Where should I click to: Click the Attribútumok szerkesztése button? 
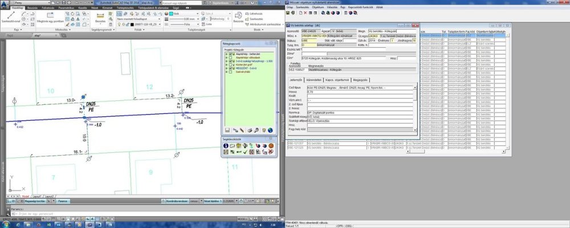(265, 25)
